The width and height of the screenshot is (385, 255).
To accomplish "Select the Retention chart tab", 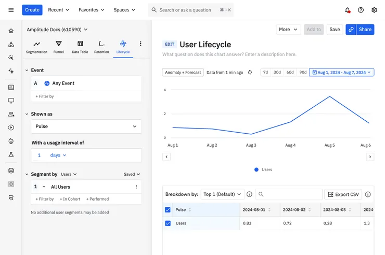I will pyautogui.click(x=101, y=47).
